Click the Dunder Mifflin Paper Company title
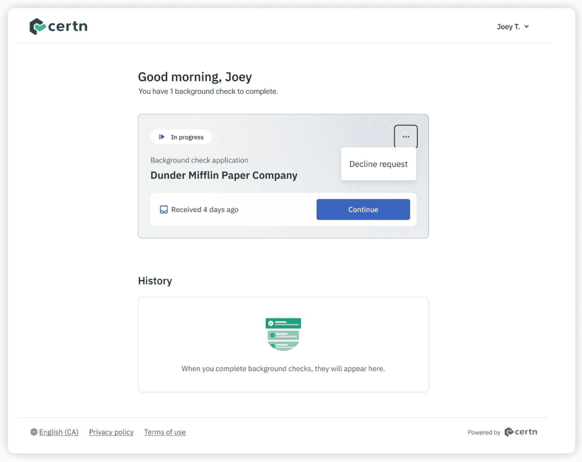Image resolution: width=582 pixels, height=462 pixels. point(224,175)
